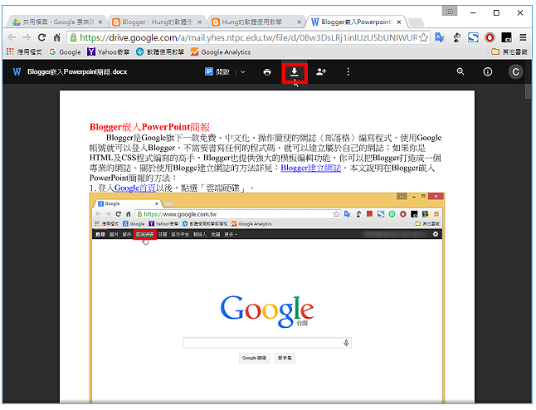Reload the page
The height and width of the screenshot is (410, 536).
point(41,37)
